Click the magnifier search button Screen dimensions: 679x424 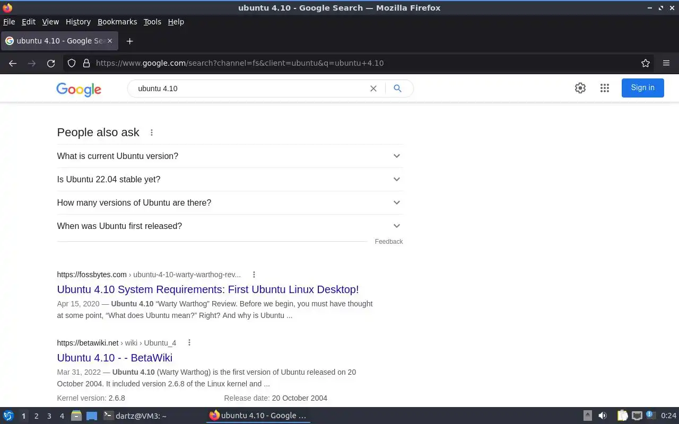click(397, 89)
